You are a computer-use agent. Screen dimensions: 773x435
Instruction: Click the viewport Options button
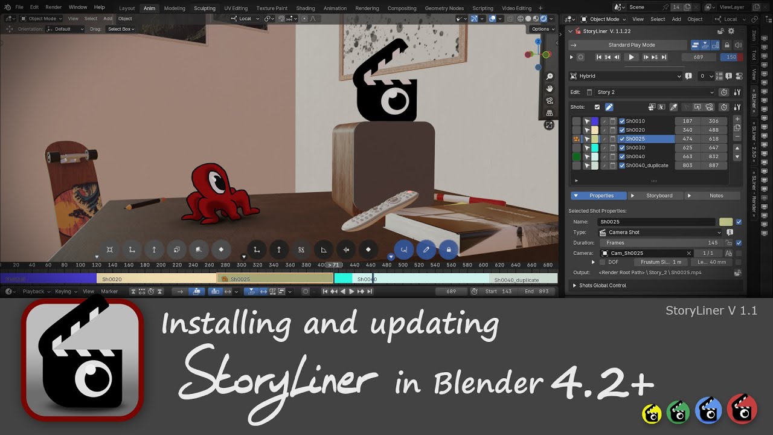click(x=542, y=29)
